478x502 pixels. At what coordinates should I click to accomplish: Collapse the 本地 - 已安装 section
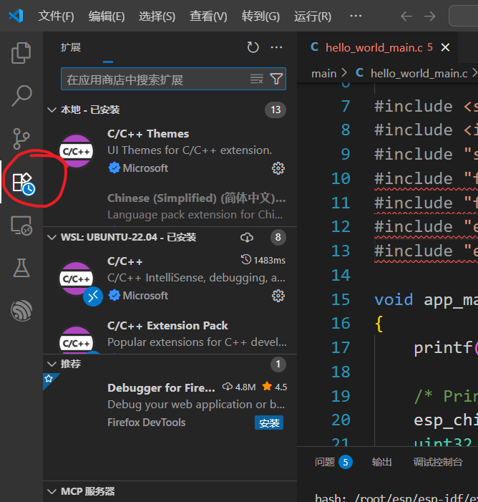point(52,110)
